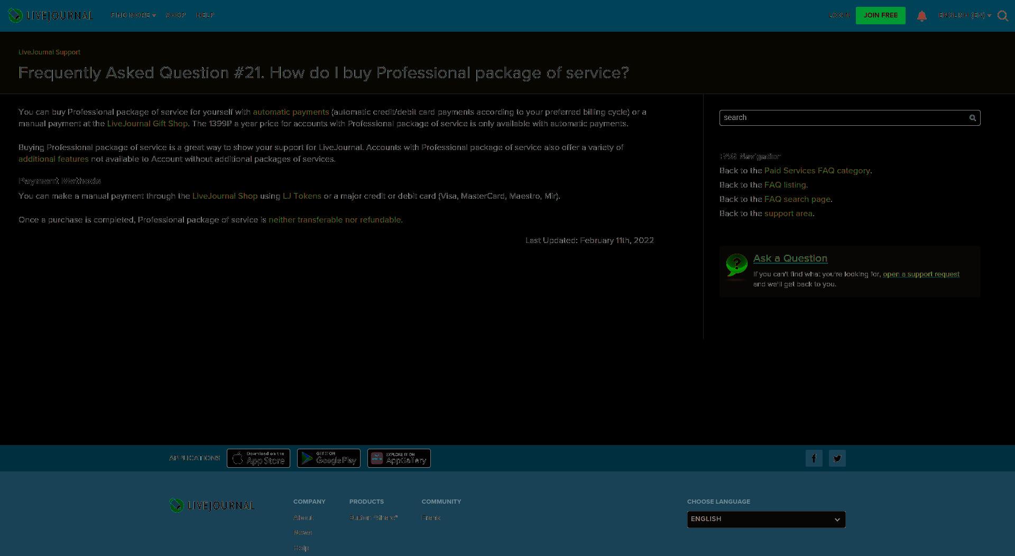Go to Shop in the header
The width and height of the screenshot is (1015, 556).
pyautogui.click(x=176, y=15)
